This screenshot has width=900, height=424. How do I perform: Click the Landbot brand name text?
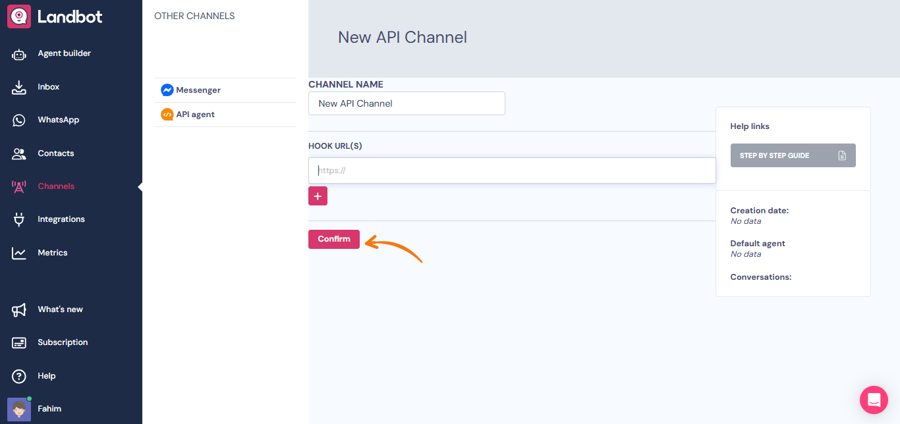pyautogui.click(x=70, y=16)
